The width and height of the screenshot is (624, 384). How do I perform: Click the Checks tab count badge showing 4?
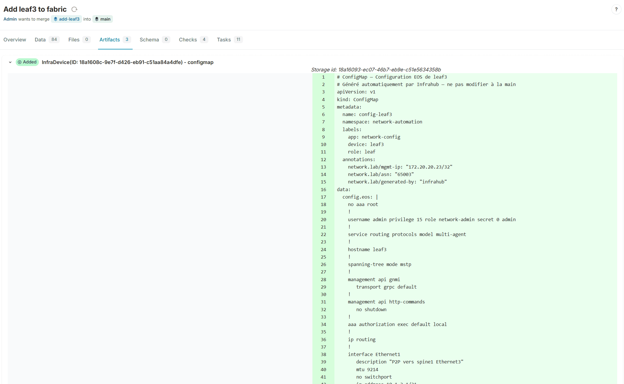(204, 39)
